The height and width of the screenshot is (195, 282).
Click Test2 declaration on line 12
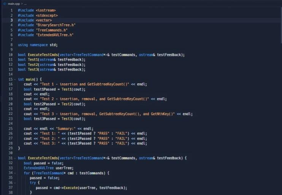[33, 64]
